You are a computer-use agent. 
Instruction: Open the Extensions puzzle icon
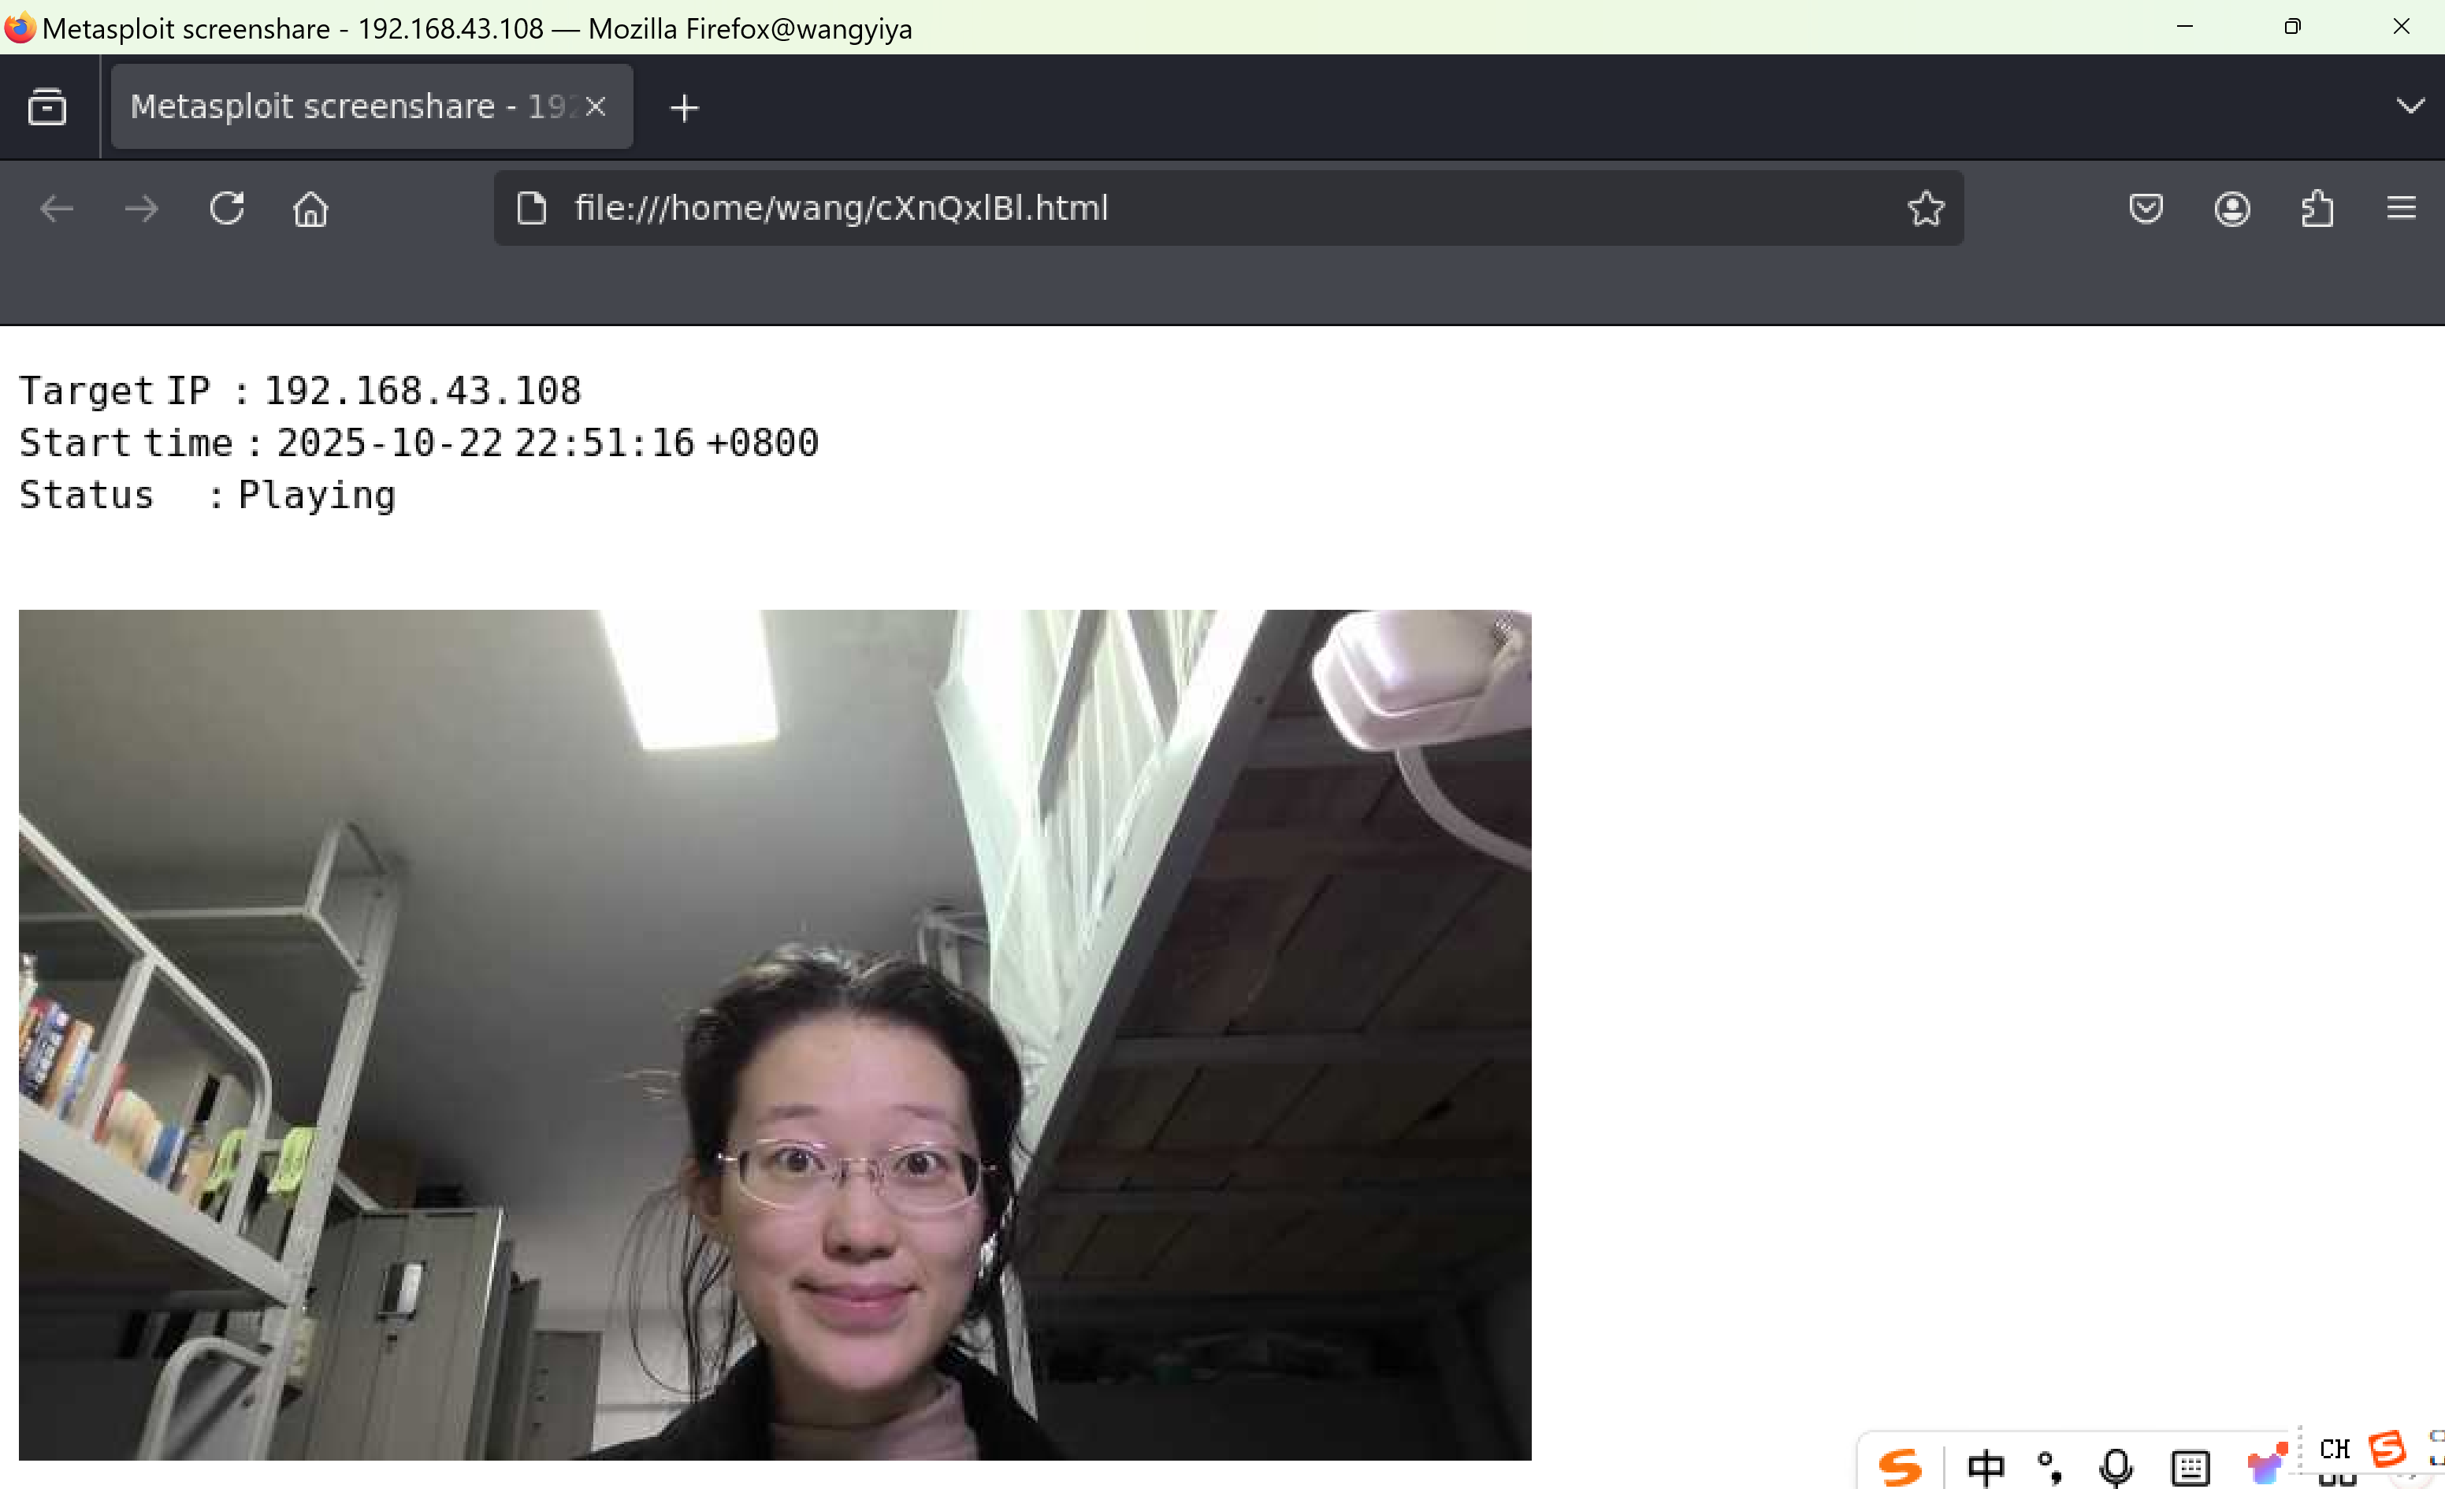[x=2317, y=208]
